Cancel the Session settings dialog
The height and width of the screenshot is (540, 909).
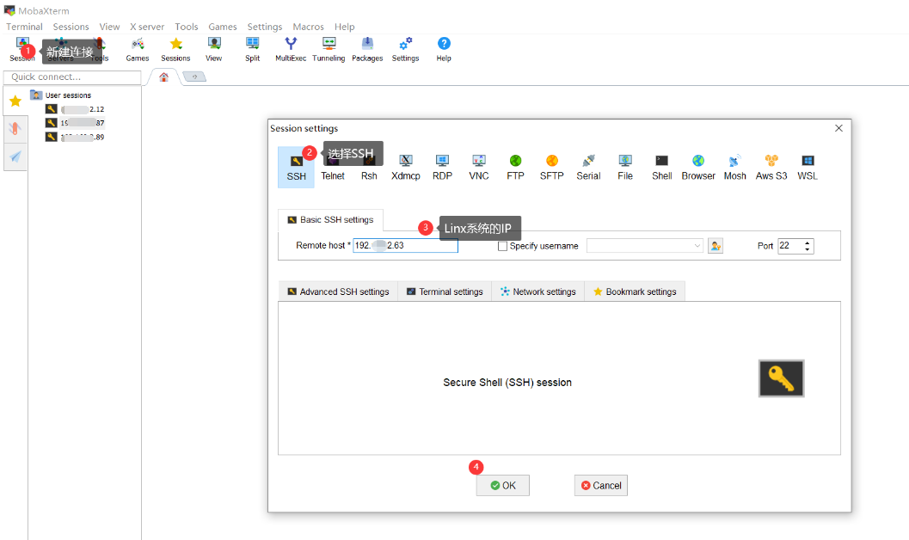600,486
